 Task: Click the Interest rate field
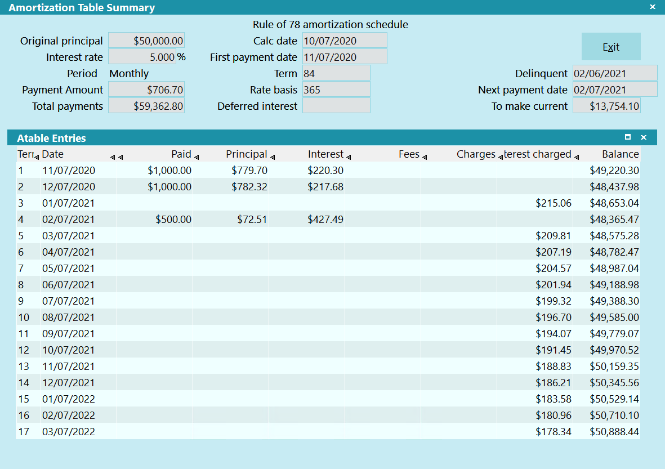coord(142,57)
